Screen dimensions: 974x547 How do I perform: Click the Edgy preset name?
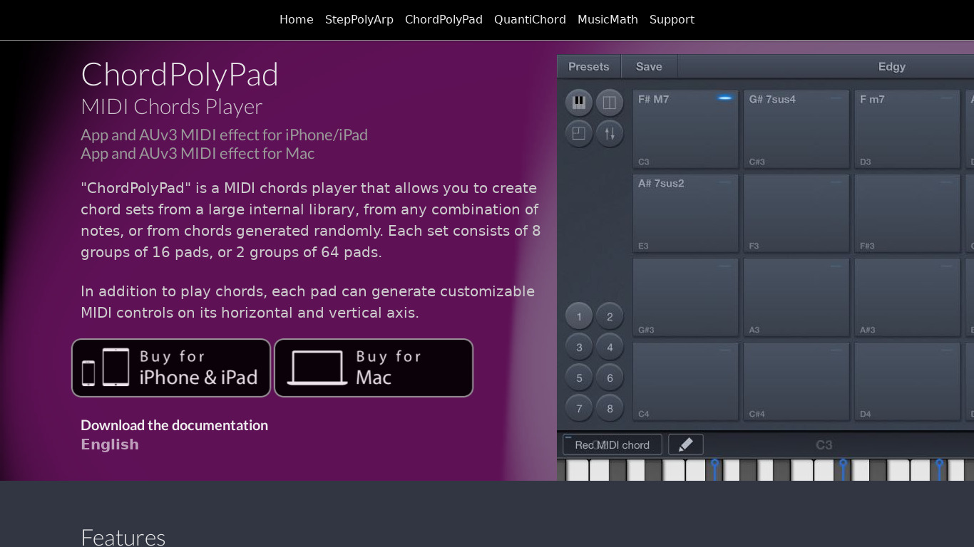point(891,66)
